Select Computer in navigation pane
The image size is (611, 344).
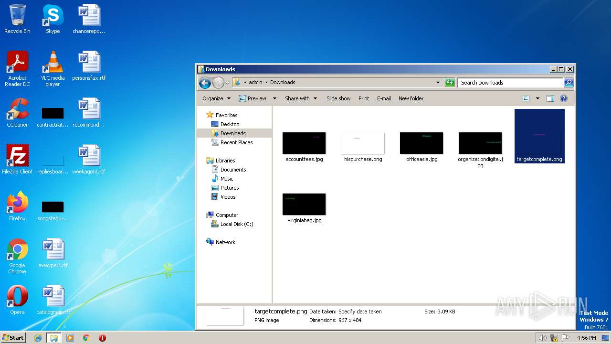pos(222,215)
